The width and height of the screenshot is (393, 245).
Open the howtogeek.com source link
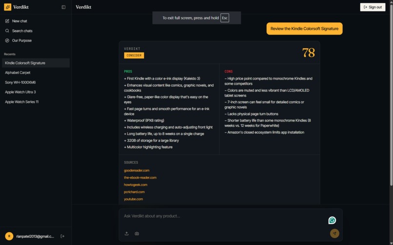[x=136, y=185]
